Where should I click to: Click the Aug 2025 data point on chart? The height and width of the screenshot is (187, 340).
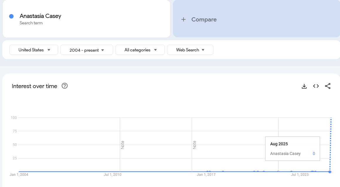[330, 172]
